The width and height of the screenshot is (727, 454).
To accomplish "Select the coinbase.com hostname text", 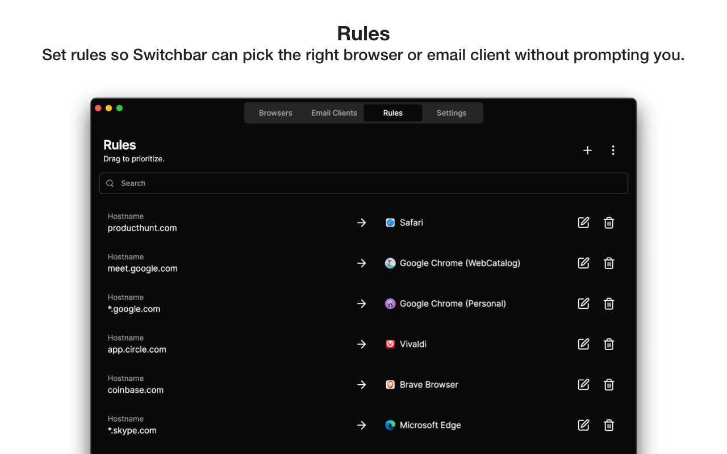I will (x=136, y=390).
